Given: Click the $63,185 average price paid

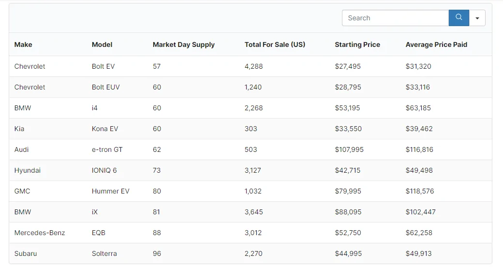Looking at the screenshot, I should pyautogui.click(x=418, y=108).
